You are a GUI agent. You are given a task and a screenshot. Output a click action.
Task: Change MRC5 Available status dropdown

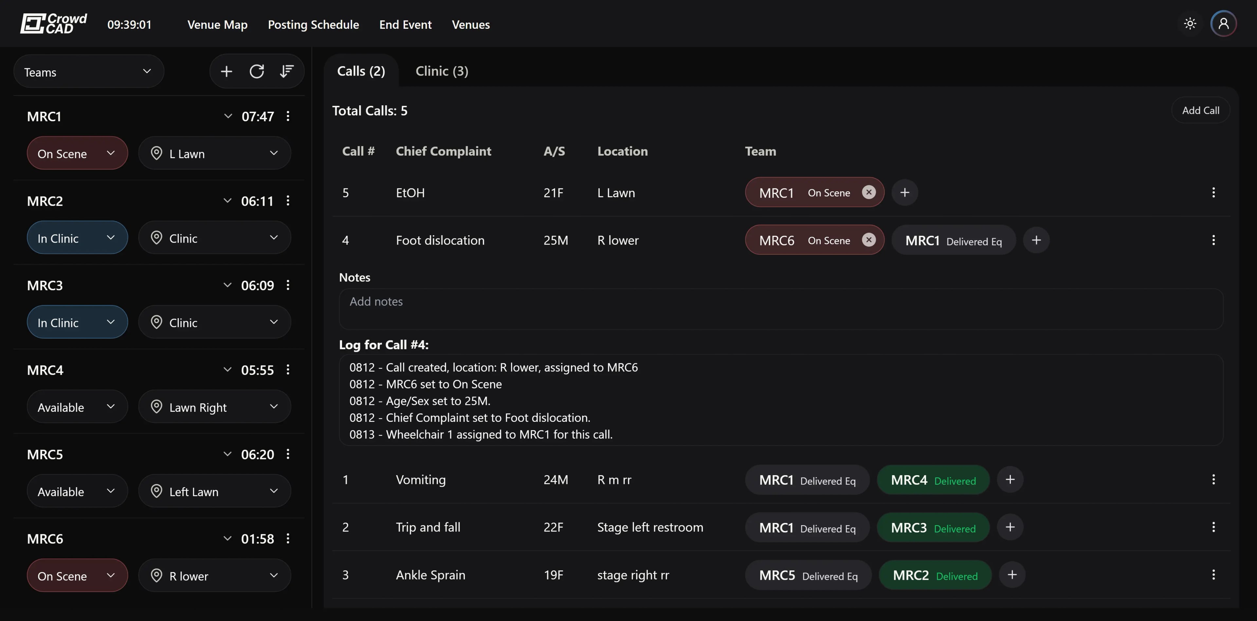(x=77, y=491)
